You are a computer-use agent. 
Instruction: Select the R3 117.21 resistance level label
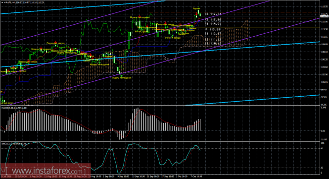pyautogui.click(x=213, y=14)
